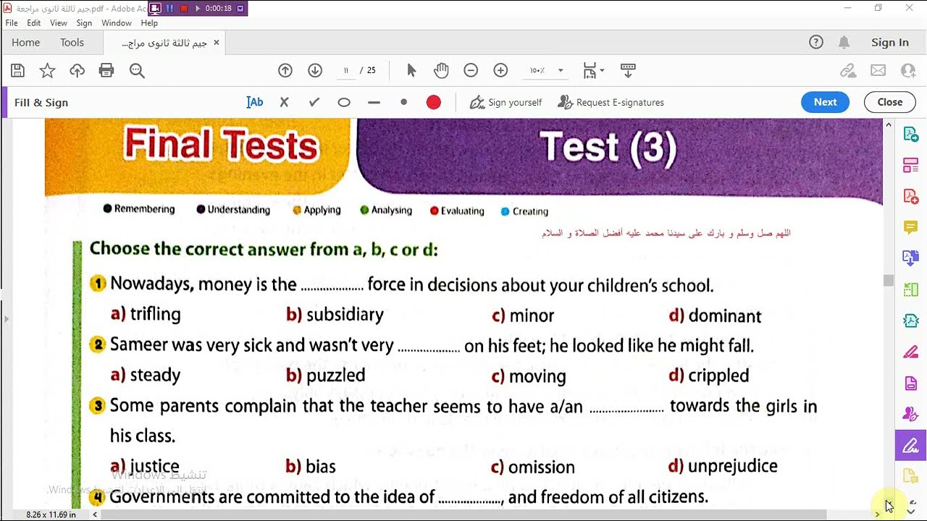Go to the previous page with the up arrow
The width and height of the screenshot is (927, 521).
285,70
